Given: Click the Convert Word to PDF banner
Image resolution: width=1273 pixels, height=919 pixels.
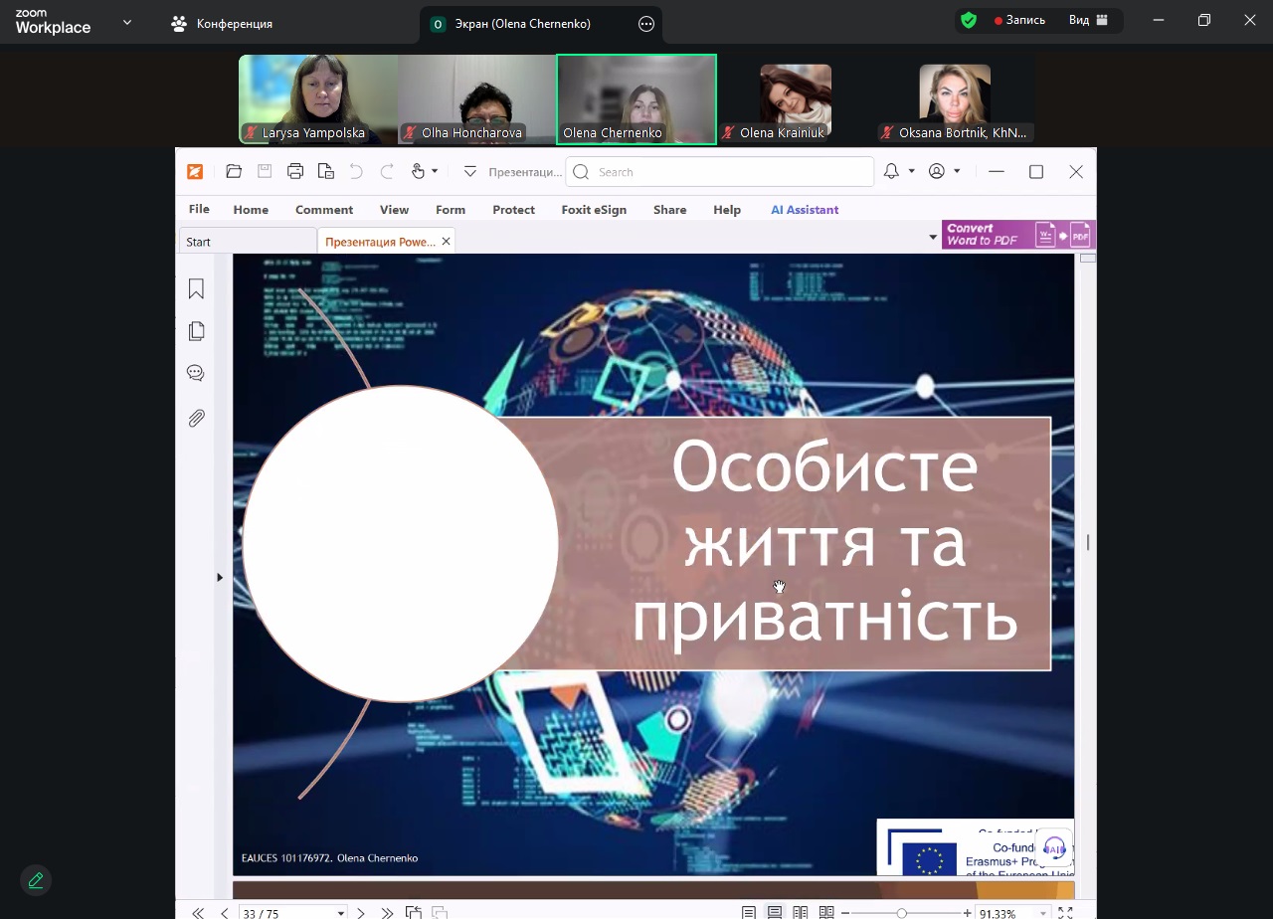Looking at the screenshot, I should coord(1017,235).
